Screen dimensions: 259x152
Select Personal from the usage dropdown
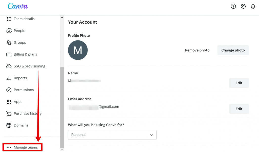click(78, 135)
